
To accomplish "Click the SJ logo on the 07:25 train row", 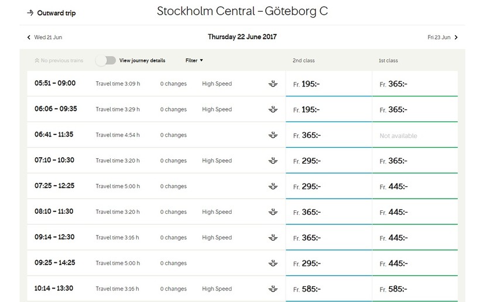I will click(273, 186).
